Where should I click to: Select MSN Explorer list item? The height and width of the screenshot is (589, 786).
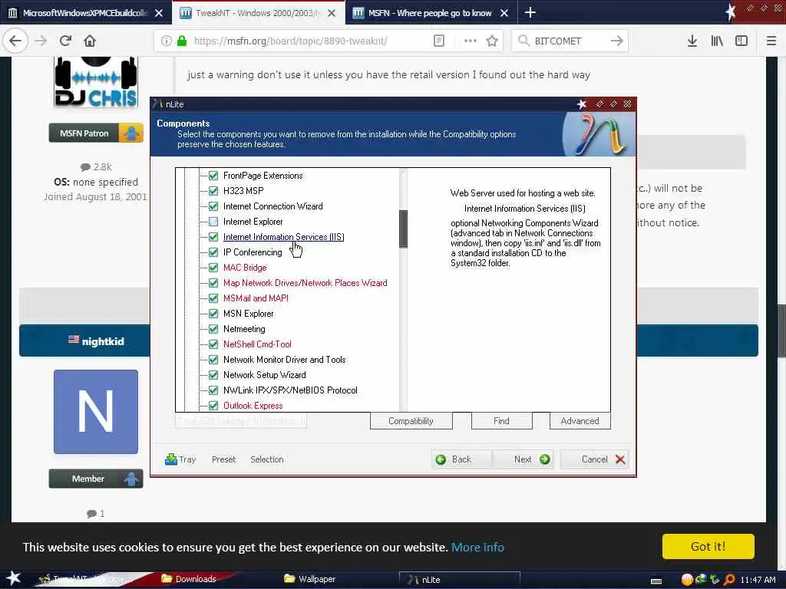tap(248, 314)
